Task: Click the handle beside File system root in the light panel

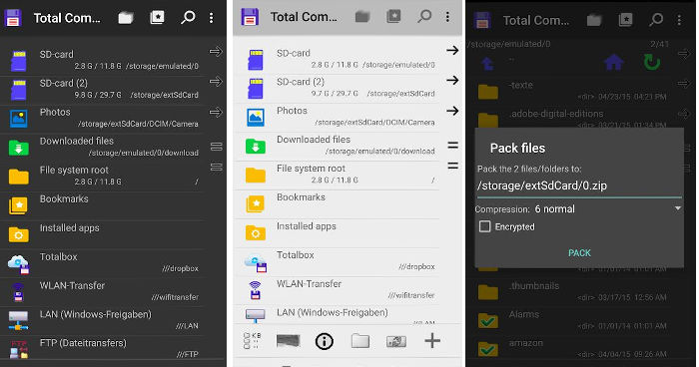Action: 453,166
